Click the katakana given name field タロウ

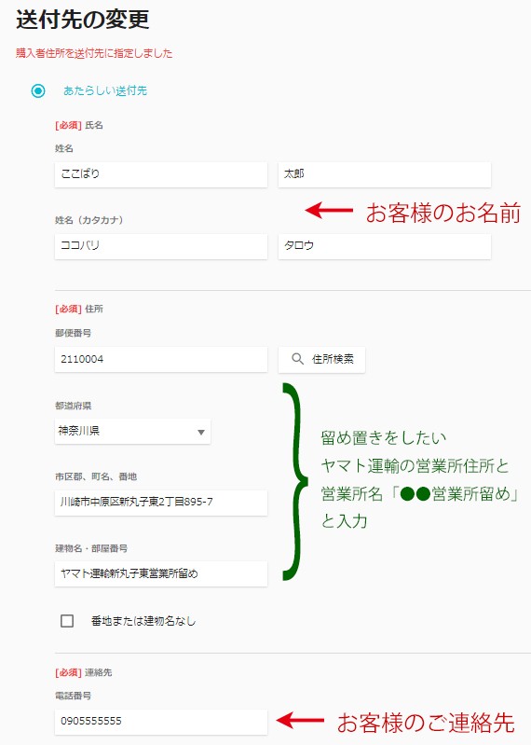click(385, 245)
